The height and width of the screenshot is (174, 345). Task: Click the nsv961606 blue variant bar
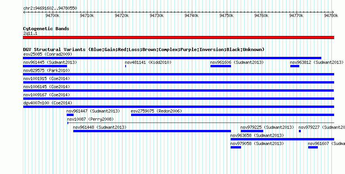coord(221,66)
